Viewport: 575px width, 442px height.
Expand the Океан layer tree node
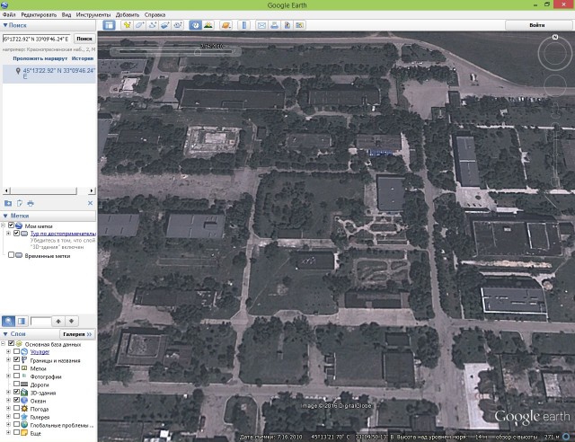(8, 400)
